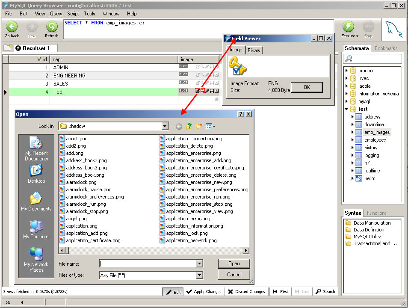
Task: Click the MySQL dolphin logo
Action: coord(393,29)
